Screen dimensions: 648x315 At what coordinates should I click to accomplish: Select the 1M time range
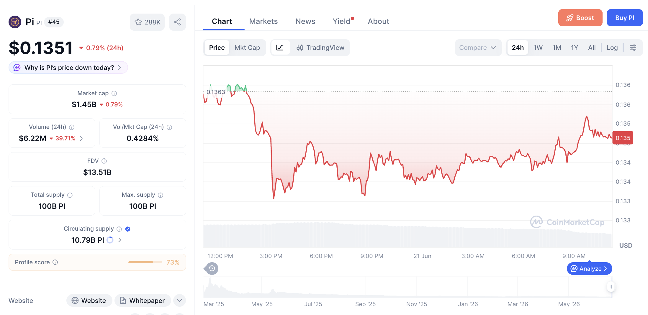click(x=557, y=47)
